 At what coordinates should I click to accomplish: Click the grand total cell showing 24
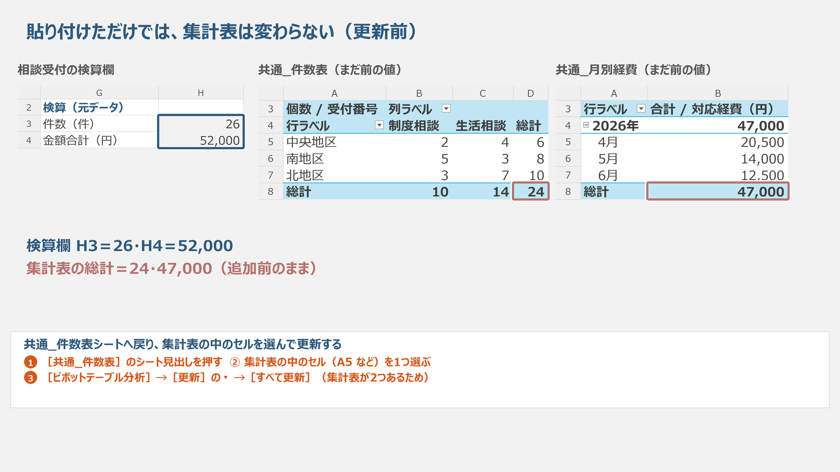[531, 191]
